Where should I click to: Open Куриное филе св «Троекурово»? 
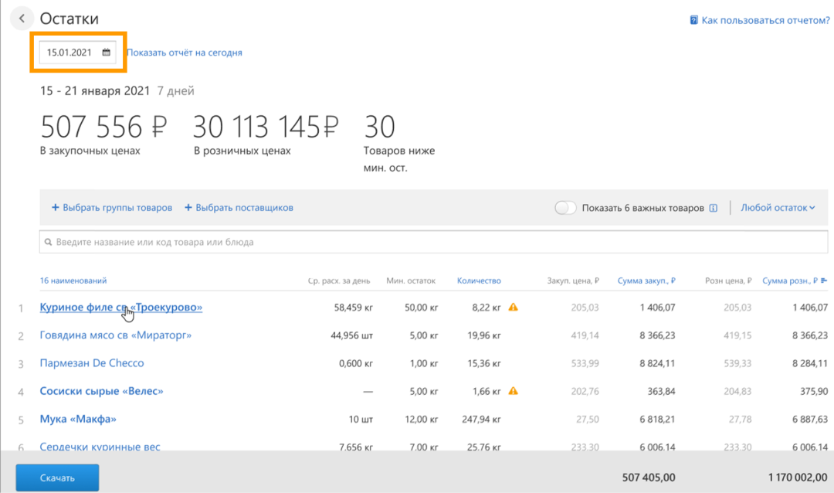(120, 308)
